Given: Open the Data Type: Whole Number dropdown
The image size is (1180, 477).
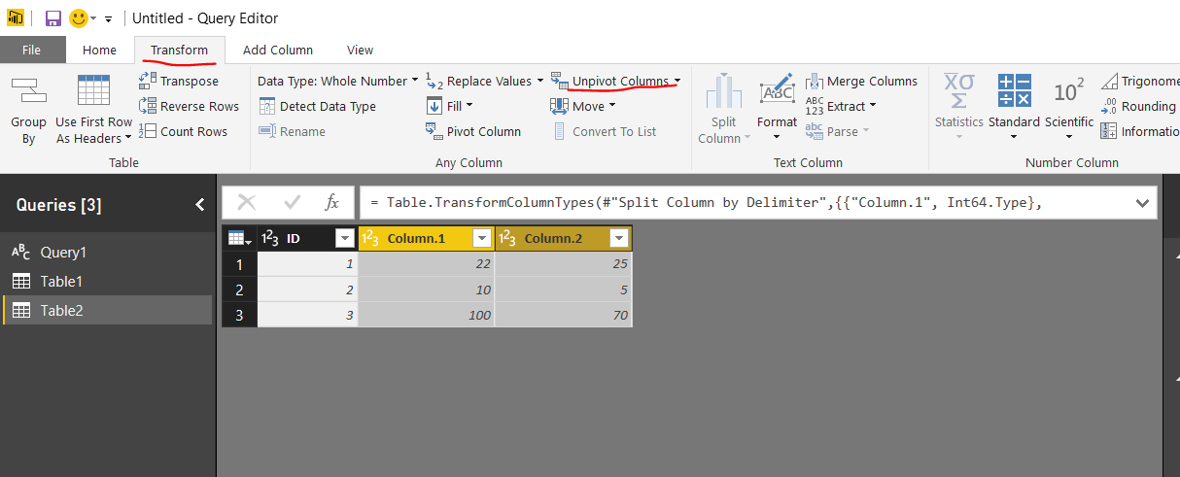Looking at the screenshot, I should 337,81.
